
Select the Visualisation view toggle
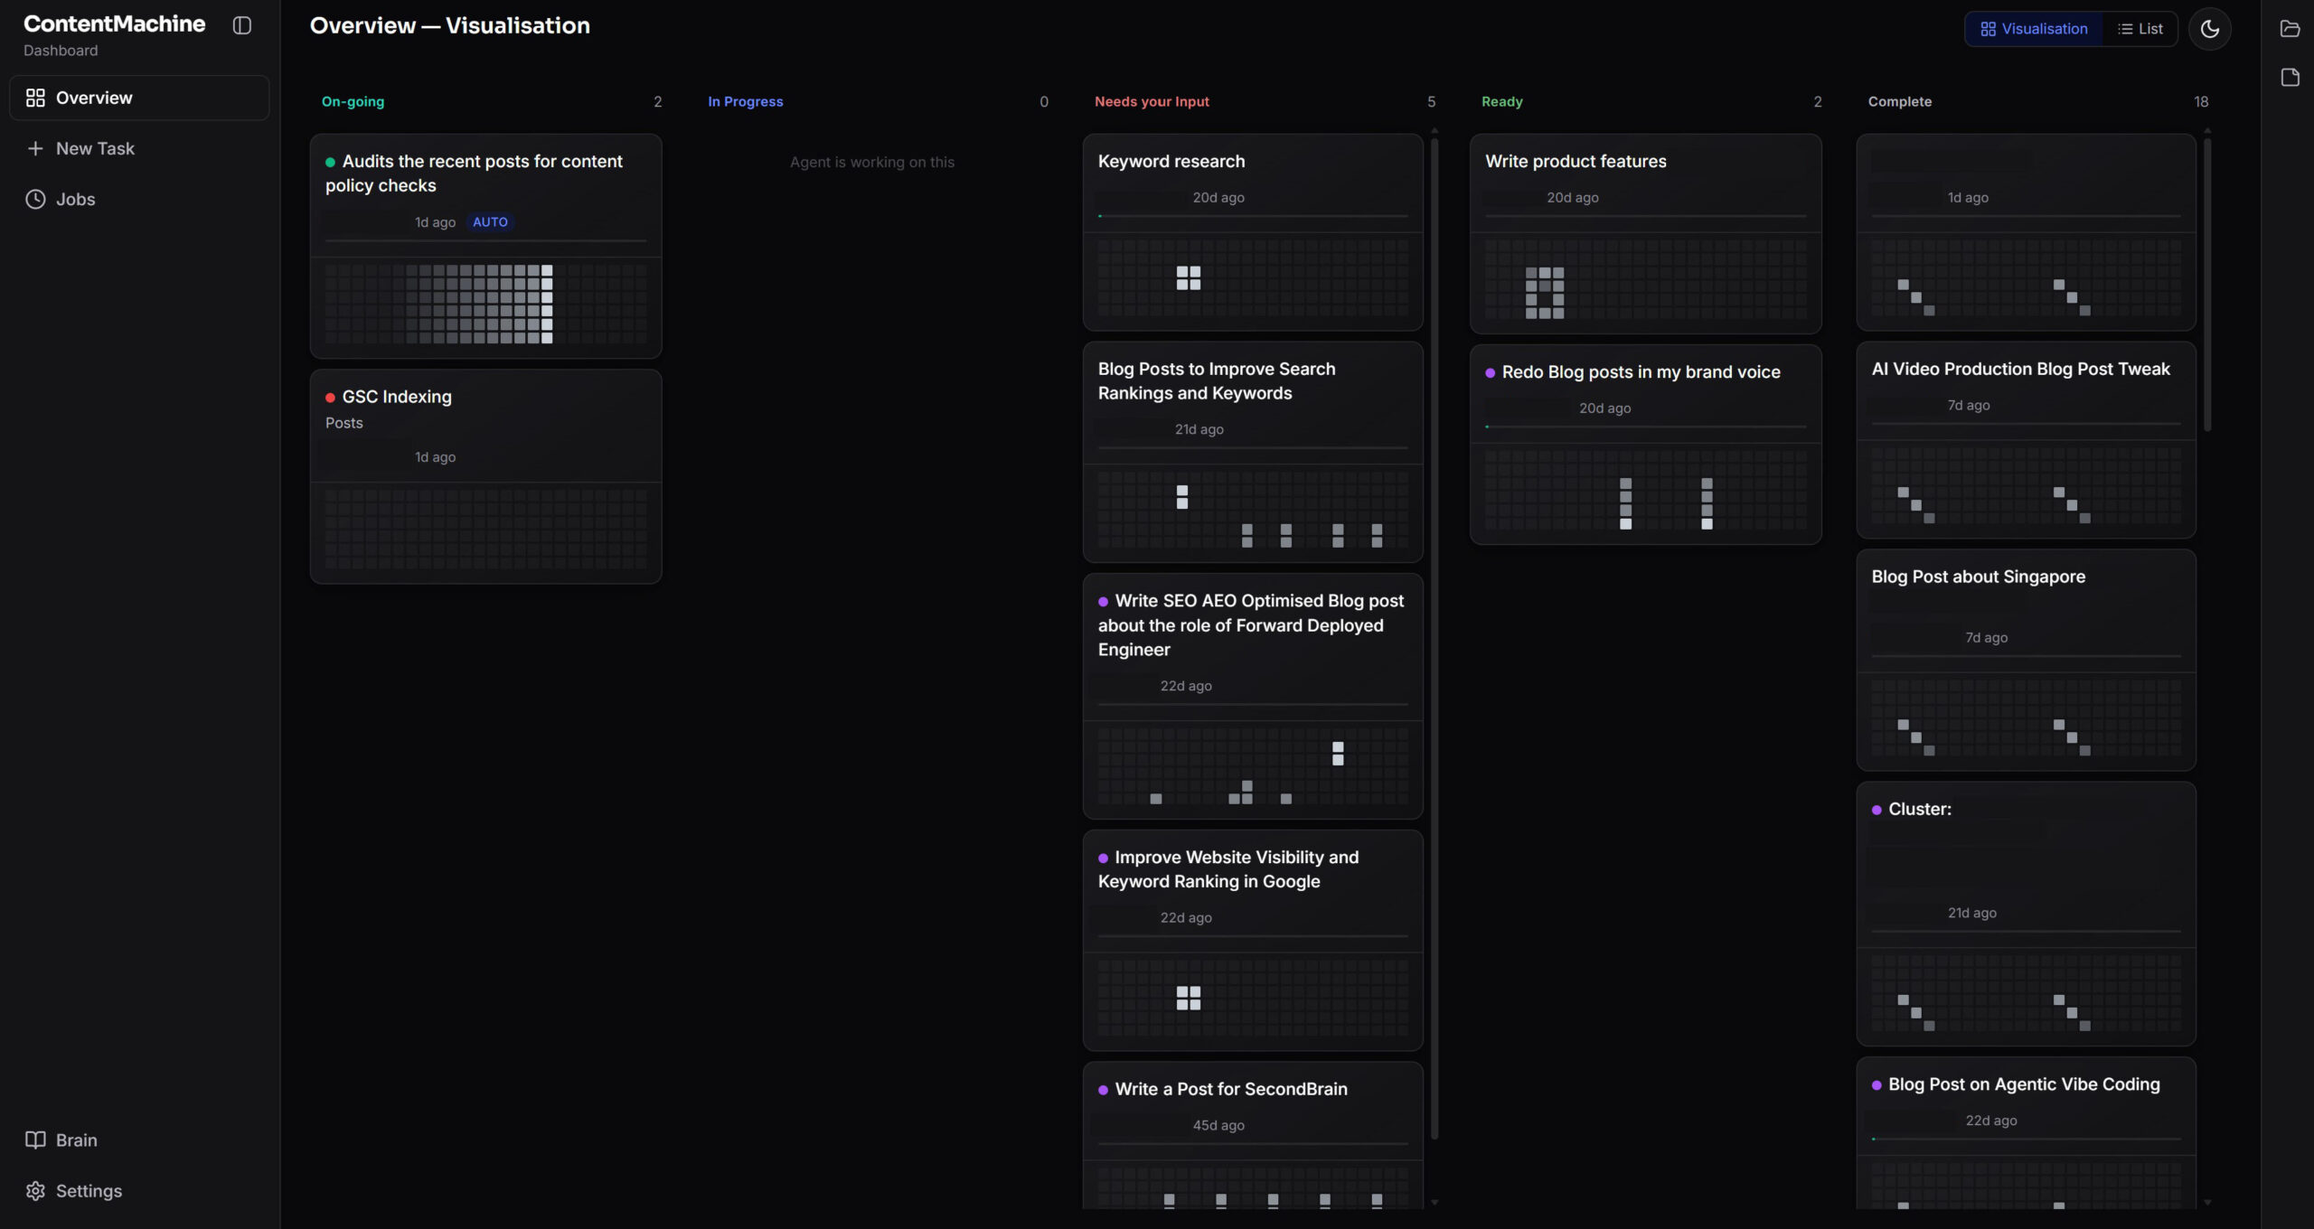(2033, 29)
